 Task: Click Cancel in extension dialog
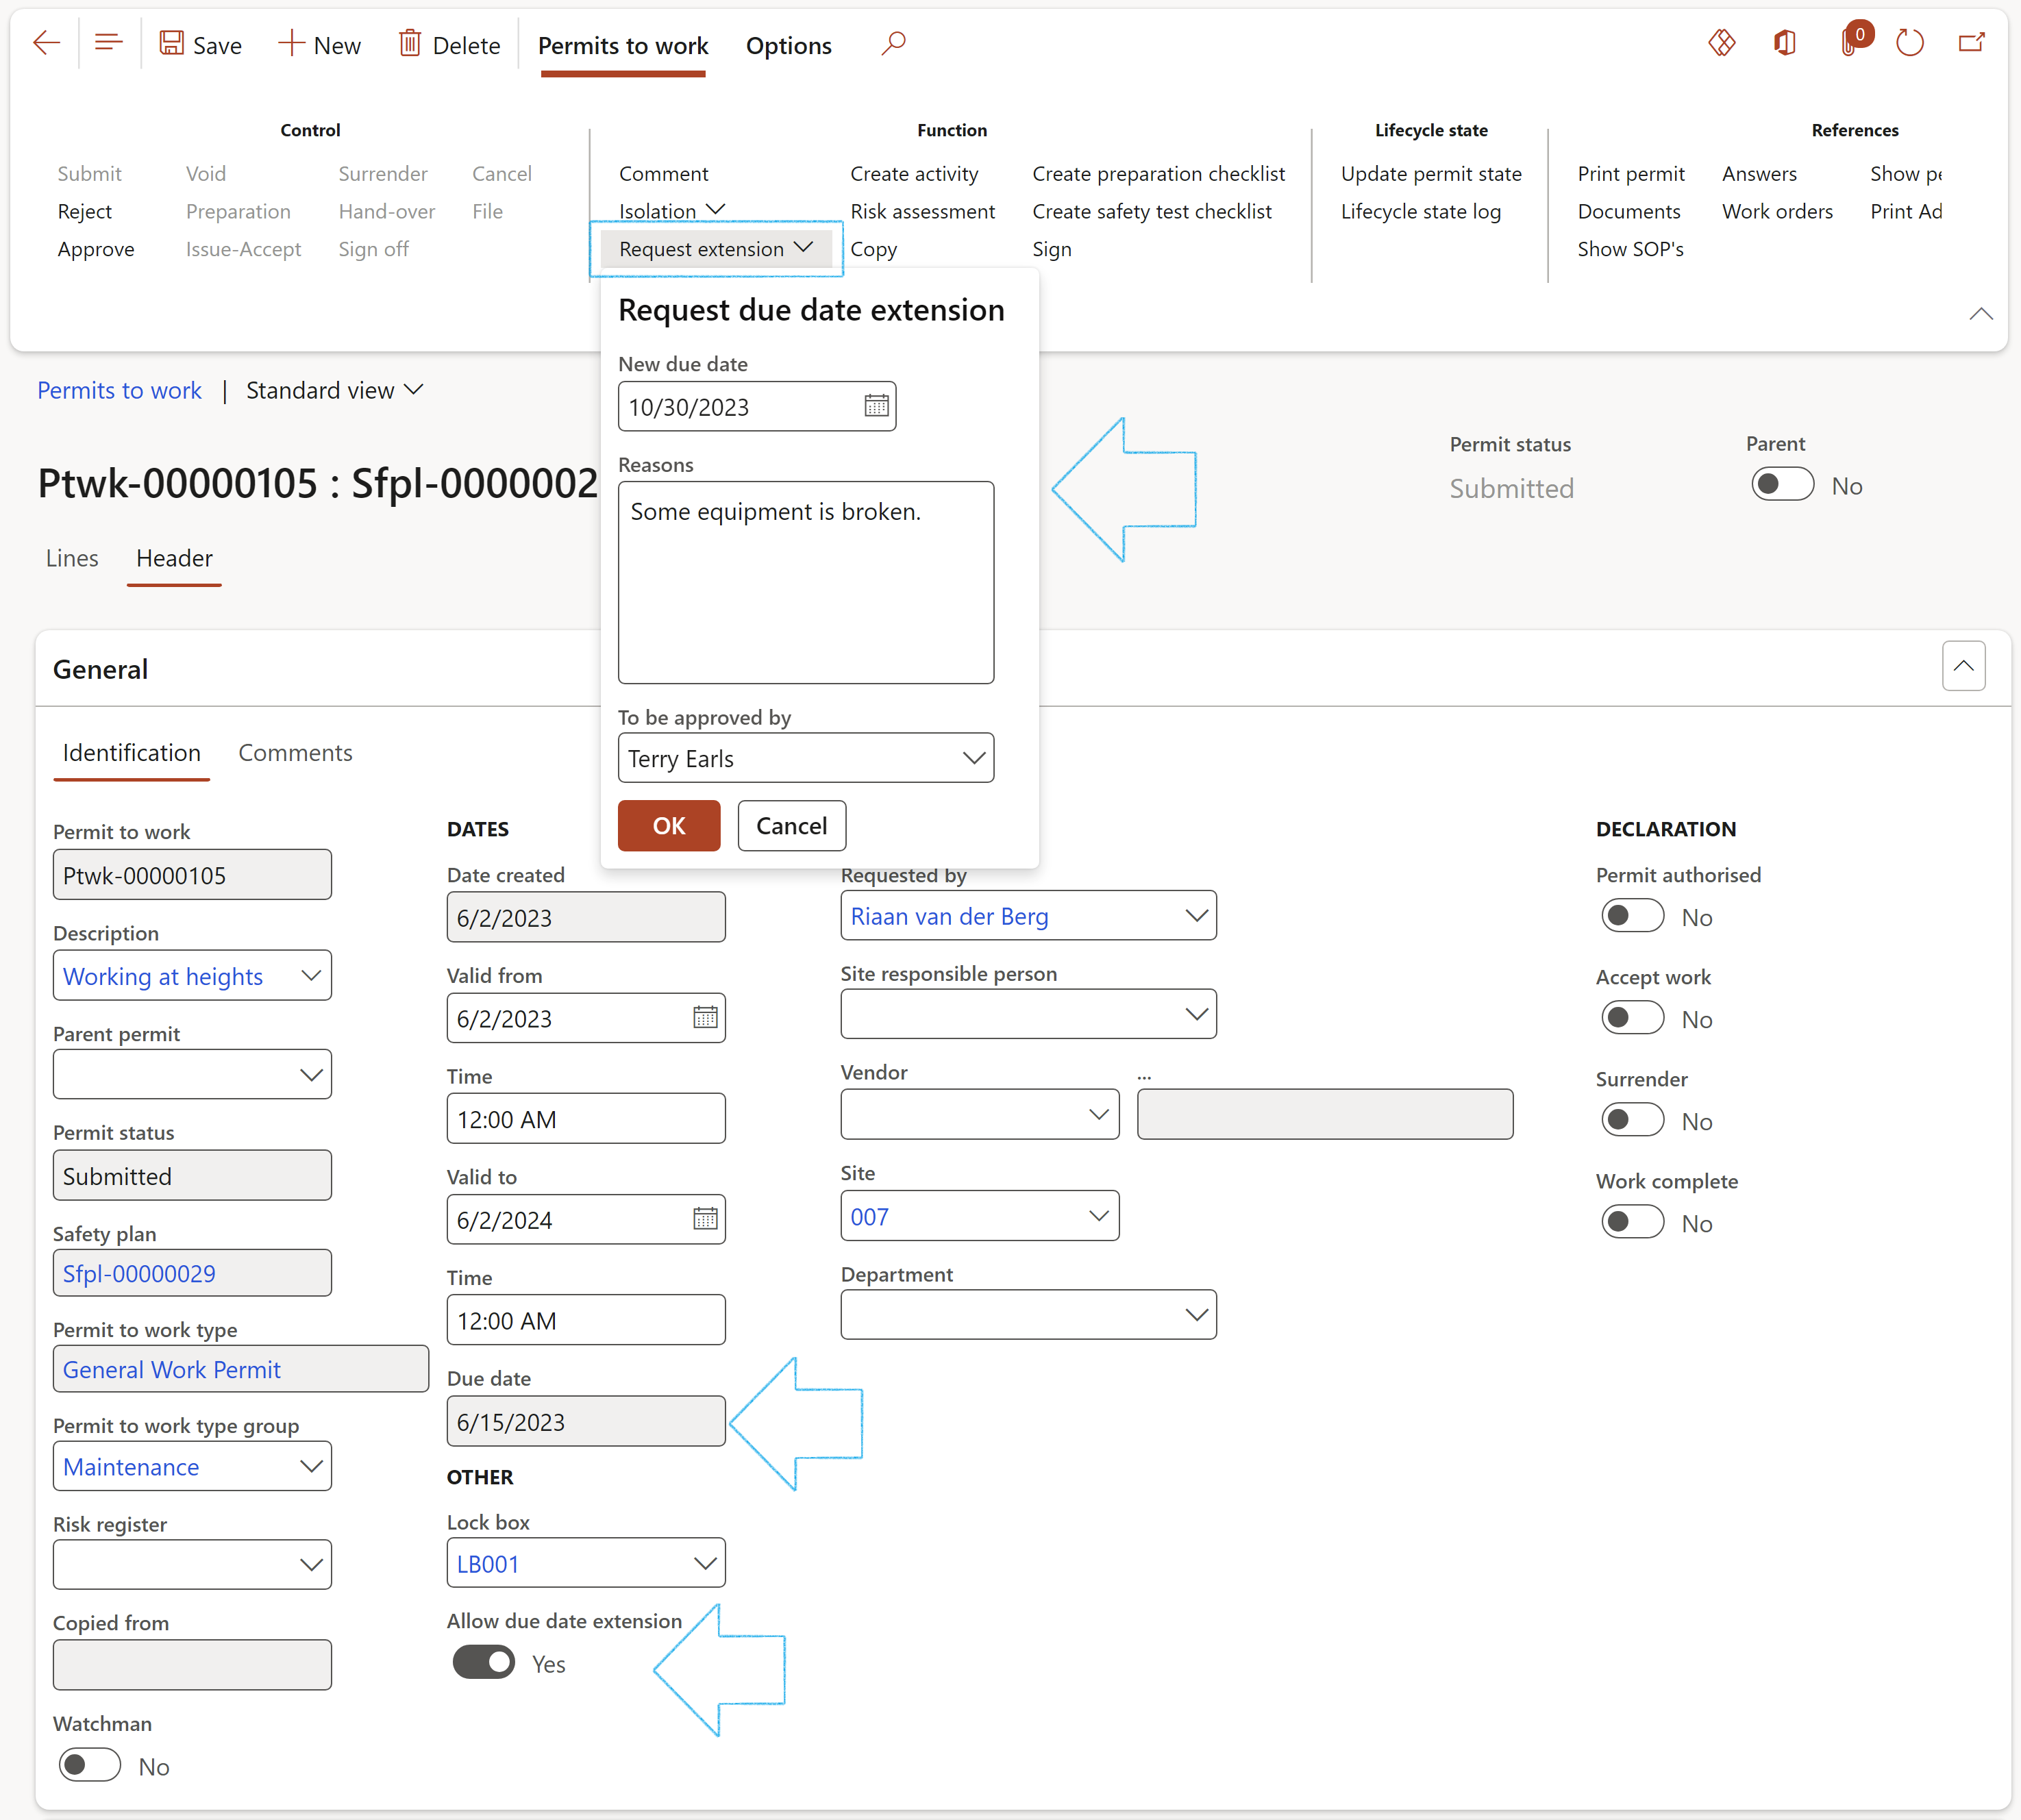pos(791,825)
